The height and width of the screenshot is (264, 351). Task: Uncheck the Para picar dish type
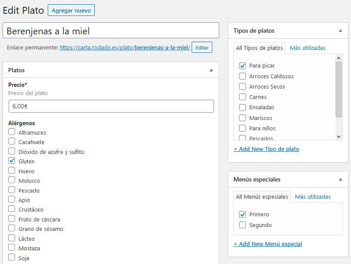click(x=242, y=65)
